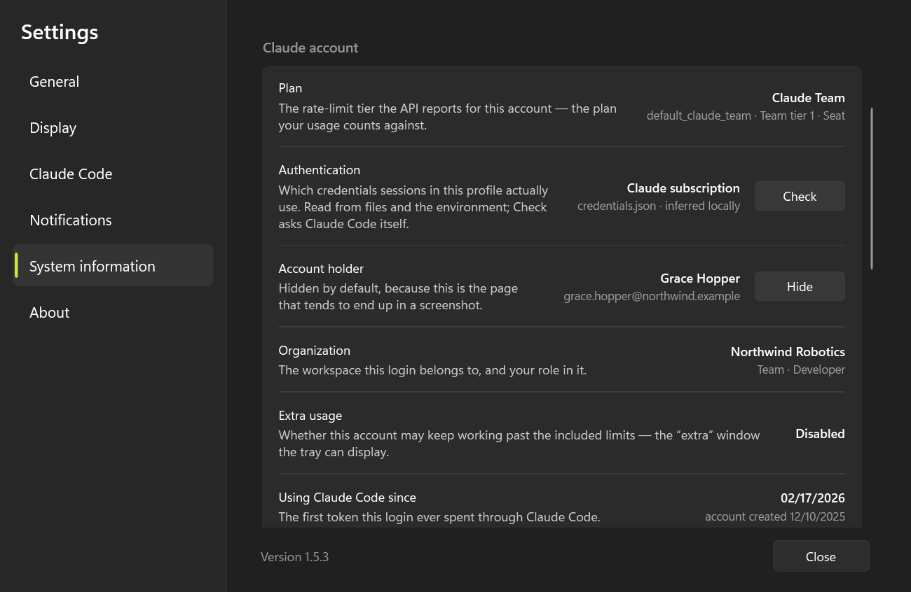
Task: Switch to the Display settings section
Action: click(113, 128)
